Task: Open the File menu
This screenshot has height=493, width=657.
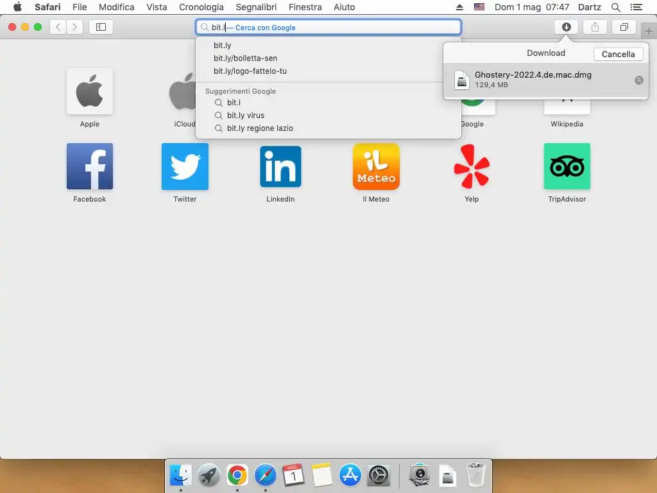Action: click(x=80, y=7)
